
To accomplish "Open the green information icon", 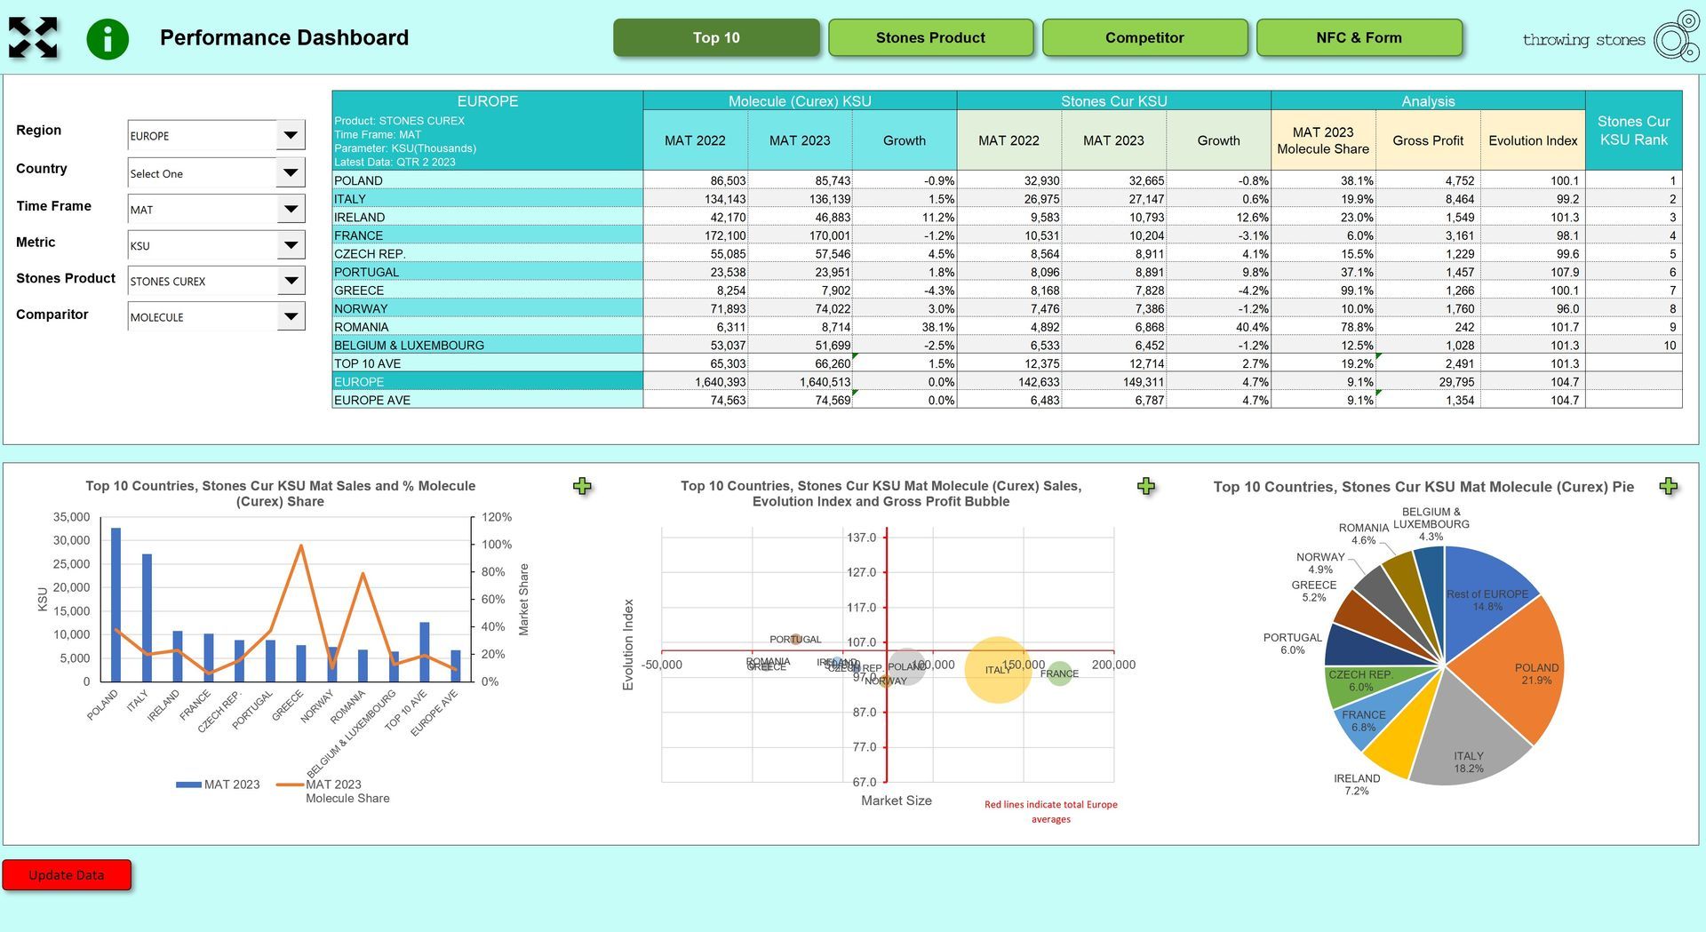I will point(108,39).
